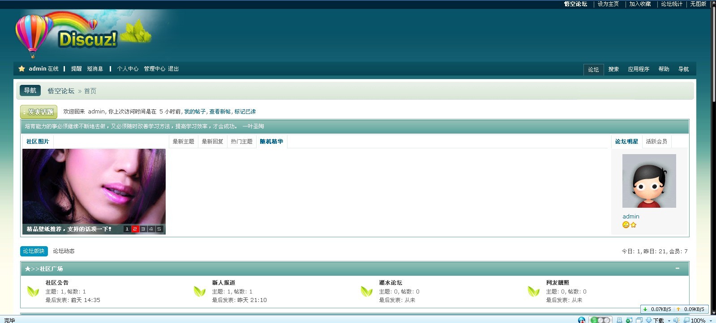
Task: Open 论坛统计 in the top bar
Action: point(672,4)
